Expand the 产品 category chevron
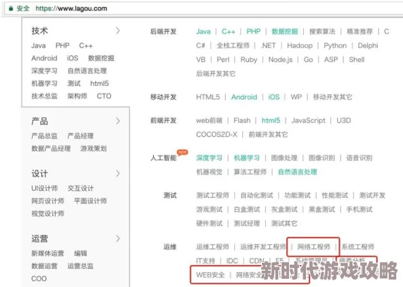This screenshot has width=403, height=287. coord(118,121)
